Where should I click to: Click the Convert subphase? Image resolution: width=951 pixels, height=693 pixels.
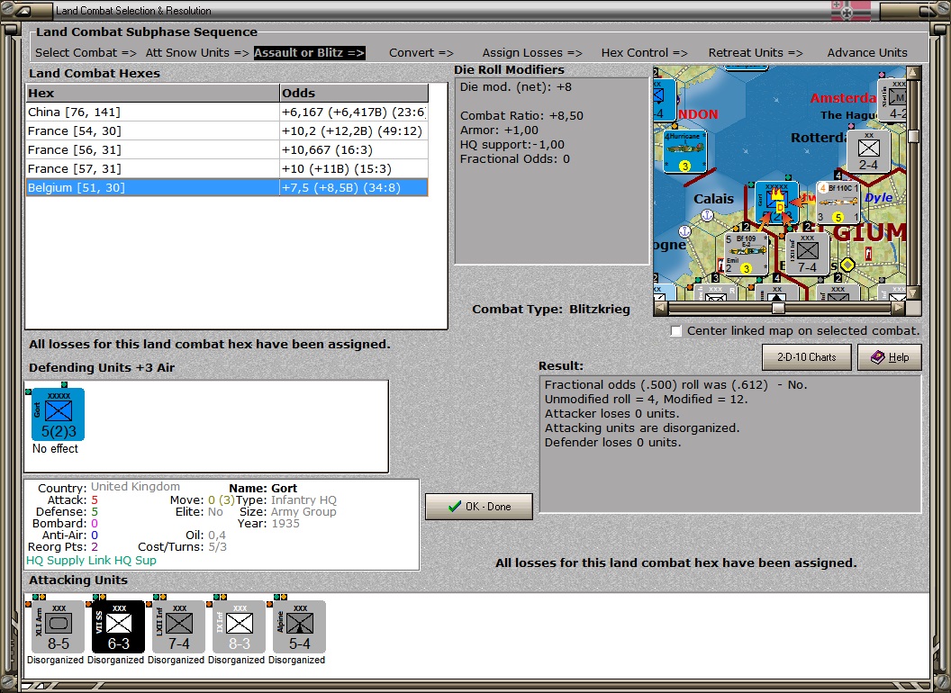421,53
